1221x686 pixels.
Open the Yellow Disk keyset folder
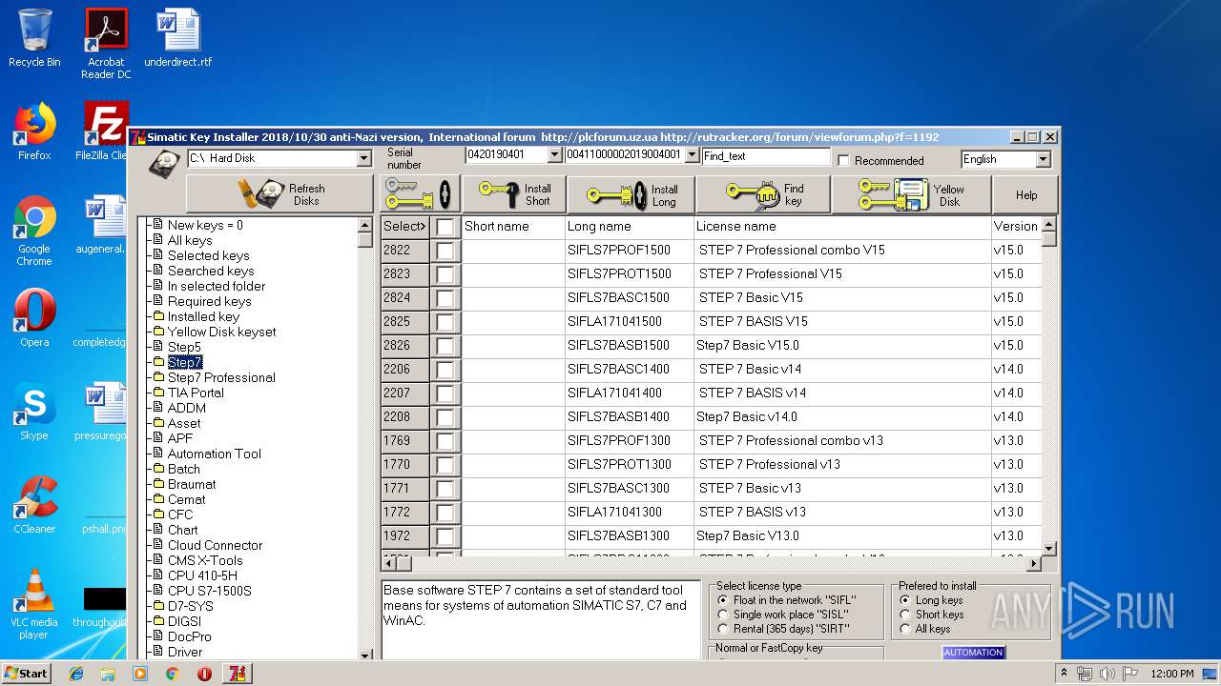[x=221, y=332]
